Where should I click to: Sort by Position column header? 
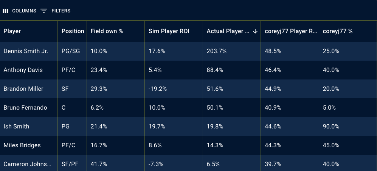coord(73,31)
